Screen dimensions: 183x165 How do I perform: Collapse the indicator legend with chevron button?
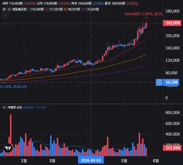6,15
